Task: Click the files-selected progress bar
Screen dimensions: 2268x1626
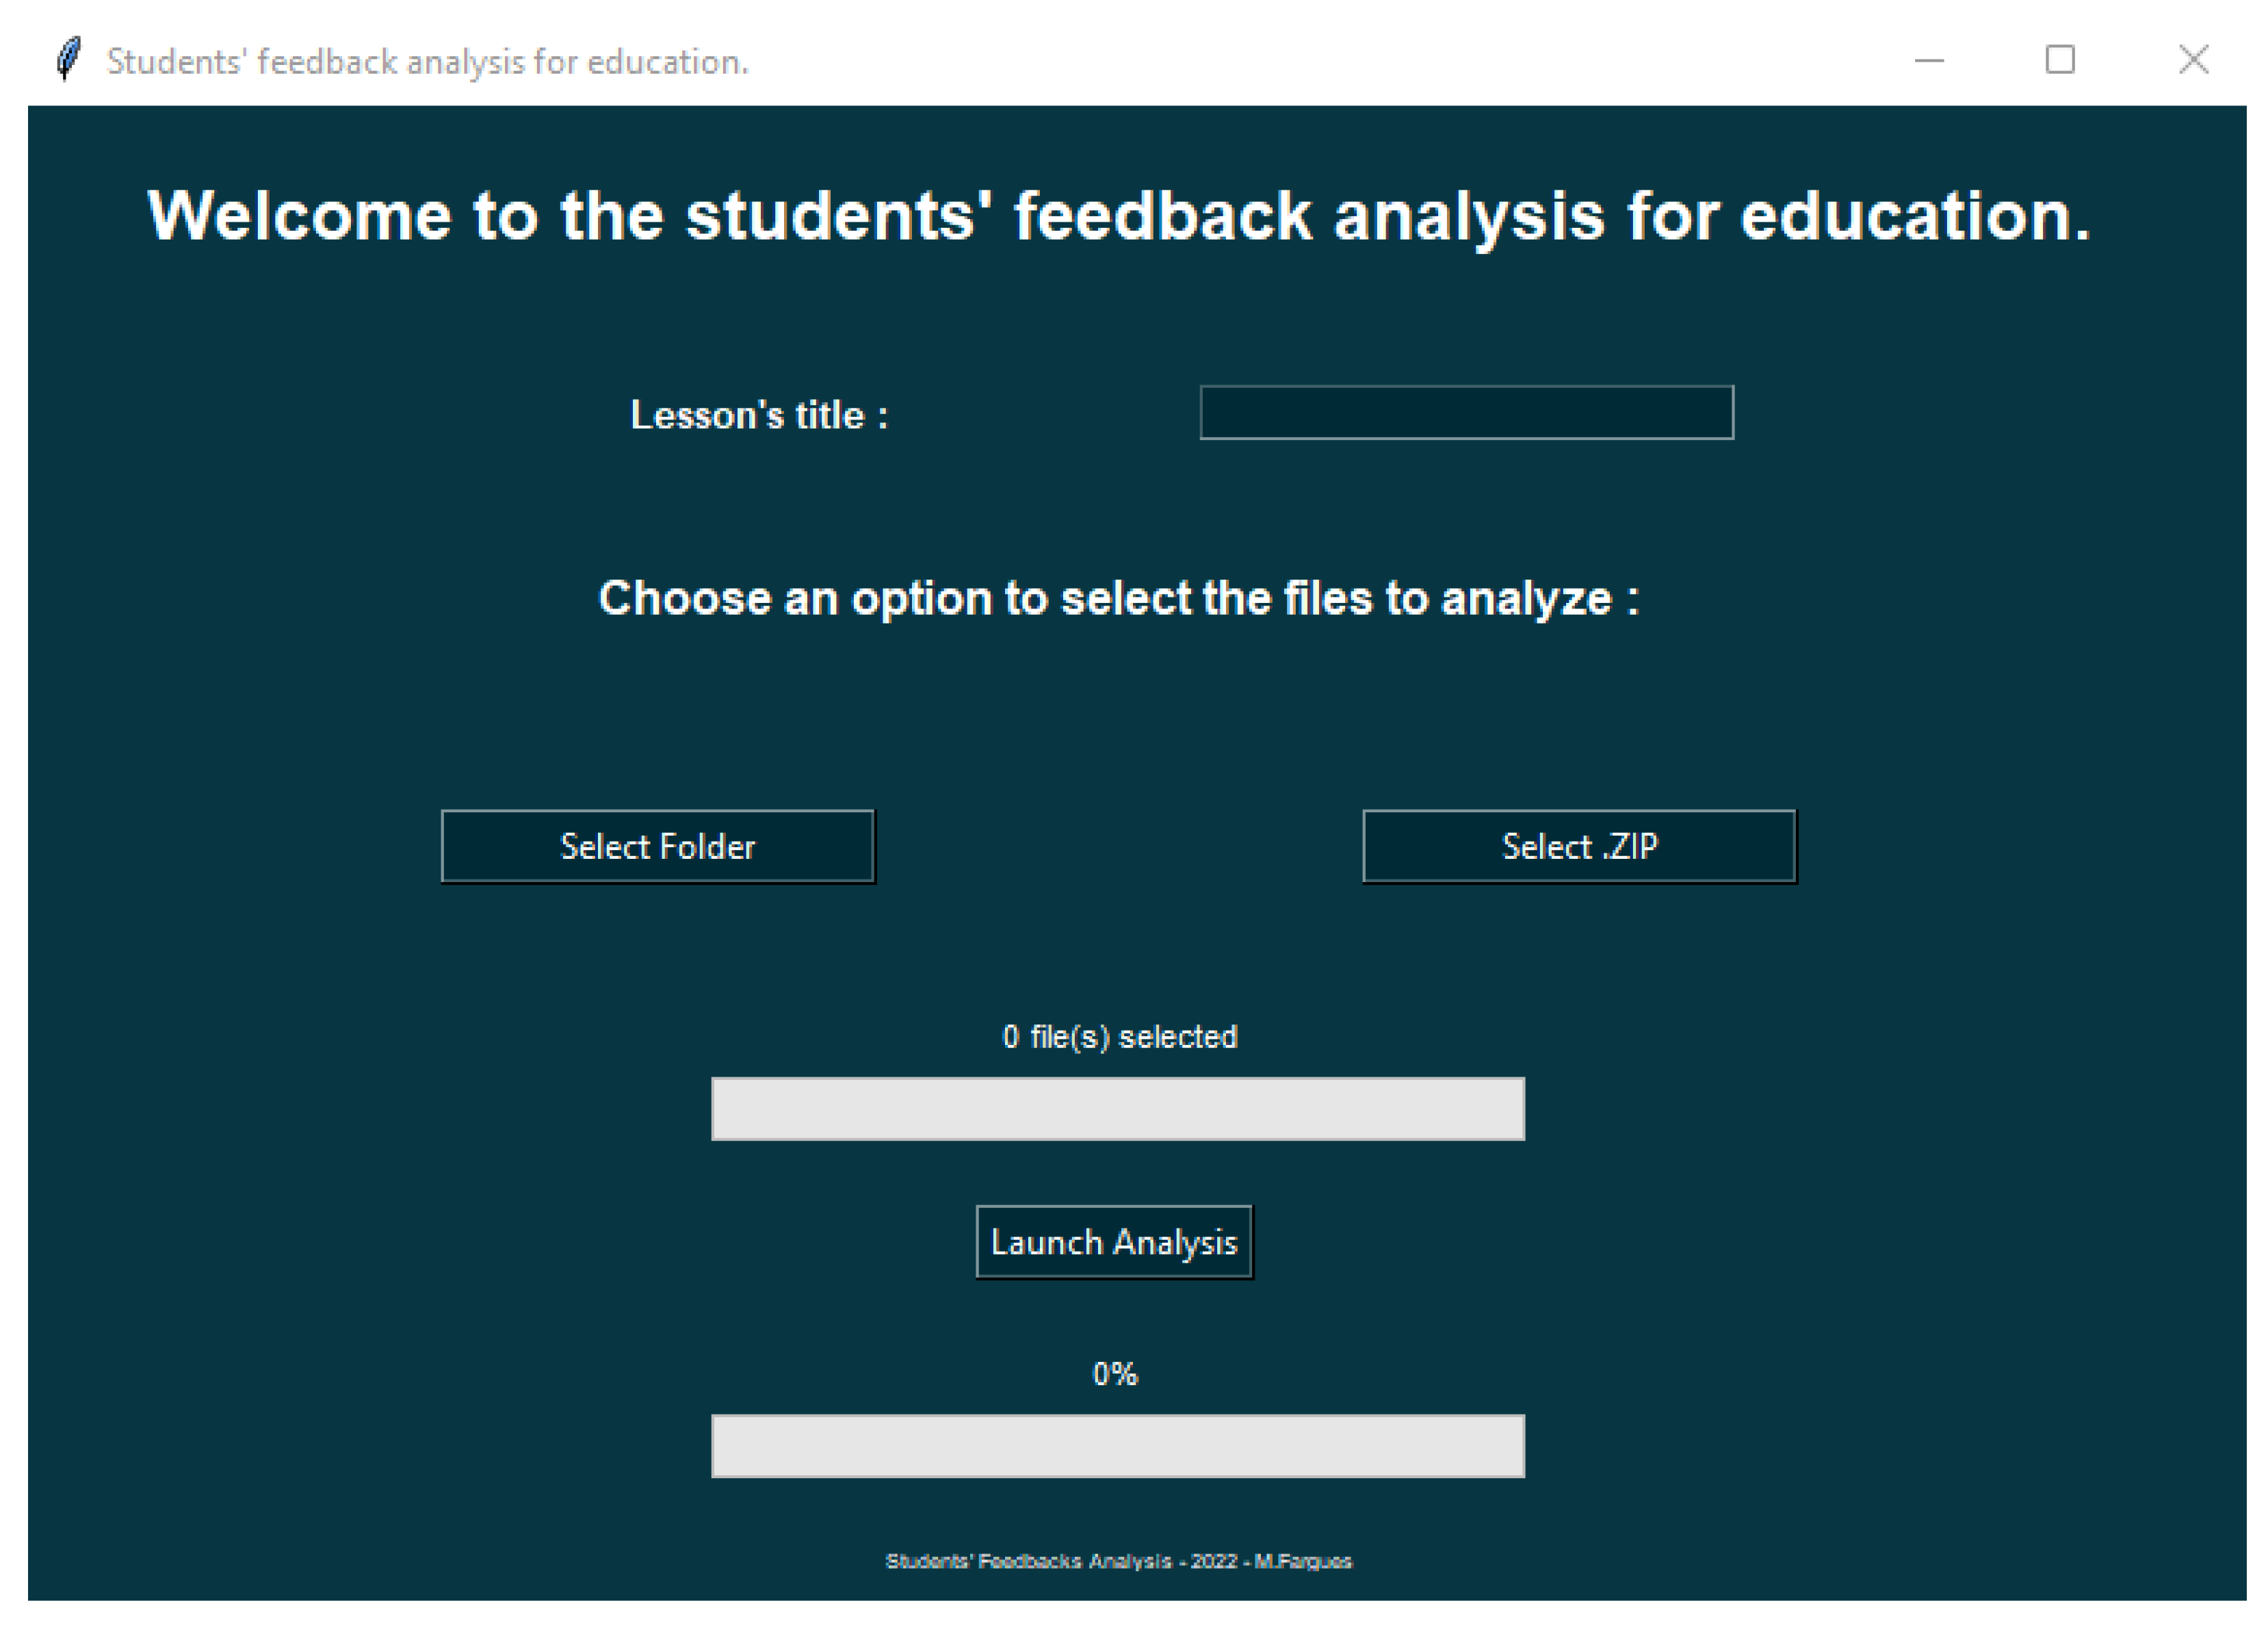Action: click(1117, 1108)
